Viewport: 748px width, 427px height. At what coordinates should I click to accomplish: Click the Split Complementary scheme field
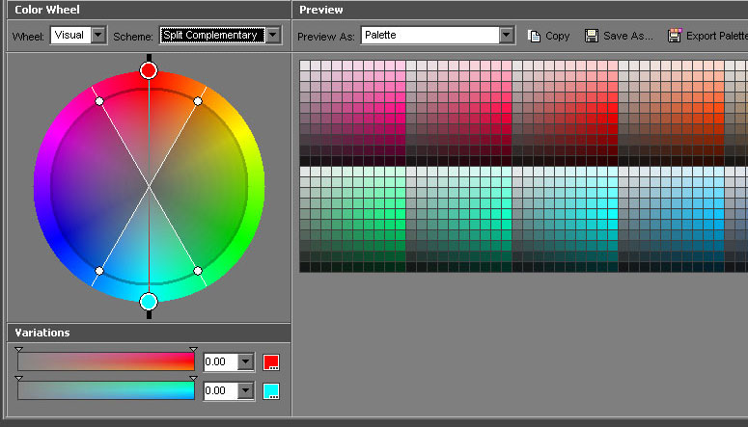(x=212, y=35)
